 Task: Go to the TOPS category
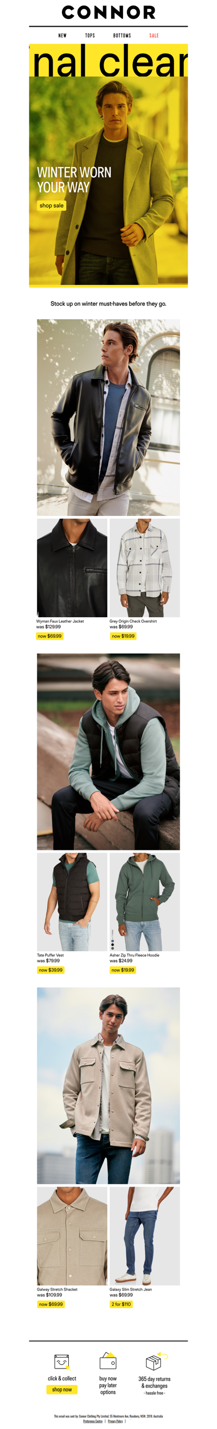coord(90,35)
